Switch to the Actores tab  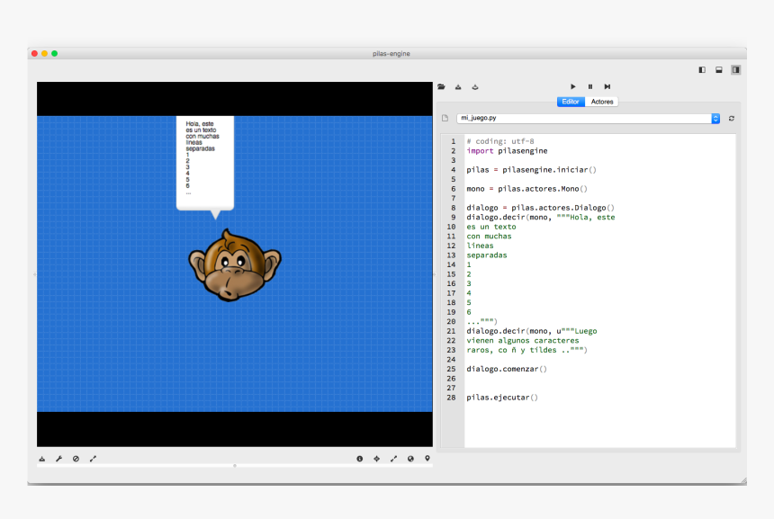click(602, 102)
